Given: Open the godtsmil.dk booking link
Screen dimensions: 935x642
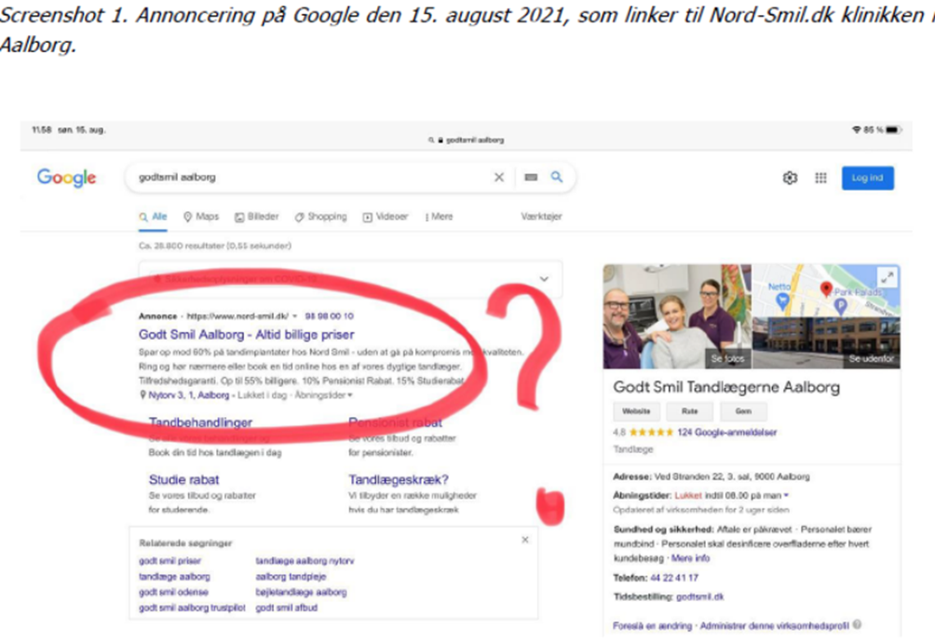Looking at the screenshot, I should point(700,596).
